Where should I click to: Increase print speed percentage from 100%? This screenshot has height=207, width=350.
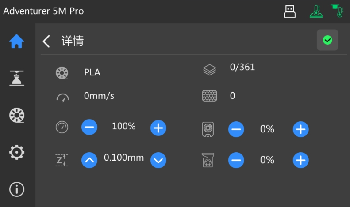(158, 128)
